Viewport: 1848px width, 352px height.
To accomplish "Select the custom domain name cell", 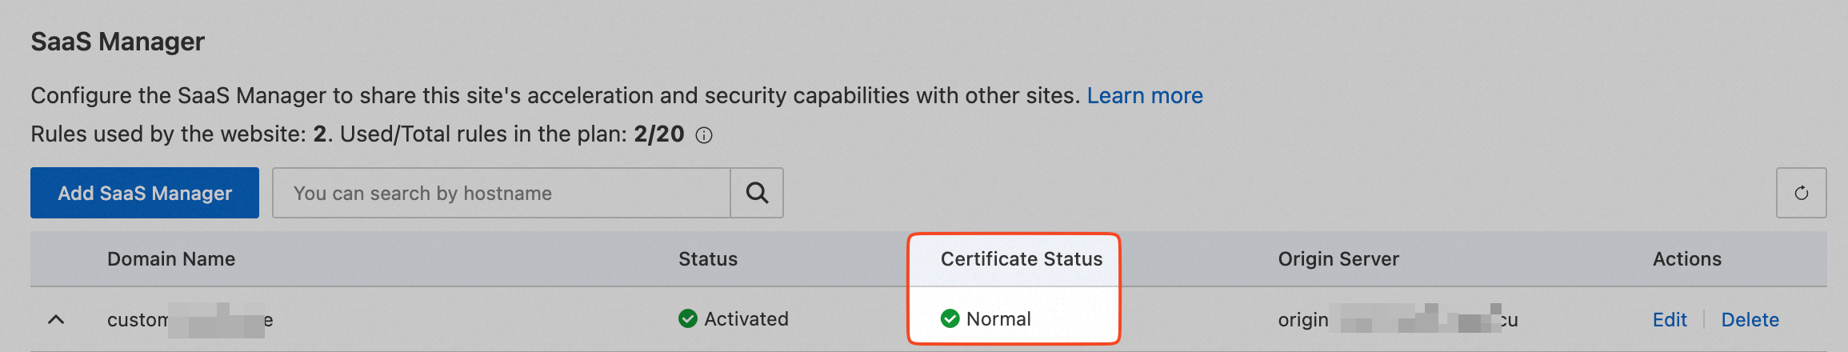I will click(x=190, y=319).
